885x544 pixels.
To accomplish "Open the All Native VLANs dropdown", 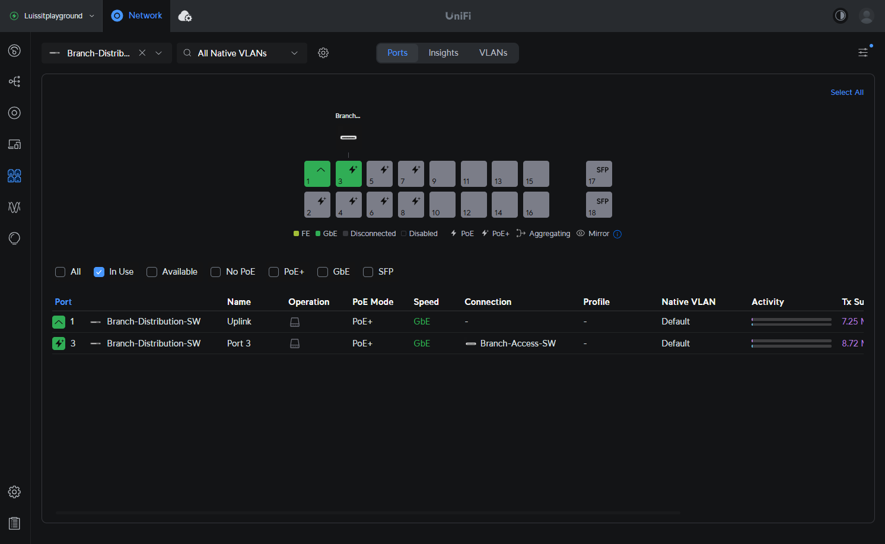I will (242, 53).
